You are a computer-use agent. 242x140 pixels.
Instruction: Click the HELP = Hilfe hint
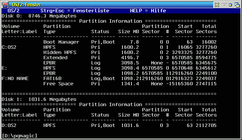click(148, 11)
